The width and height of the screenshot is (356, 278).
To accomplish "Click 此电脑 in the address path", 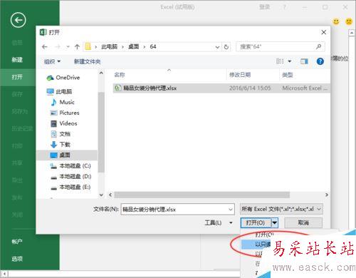I will click(x=109, y=47).
